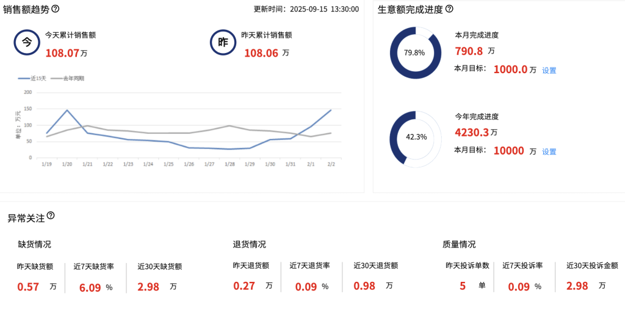Open help icon beside 销售额趋势 title

56,9
